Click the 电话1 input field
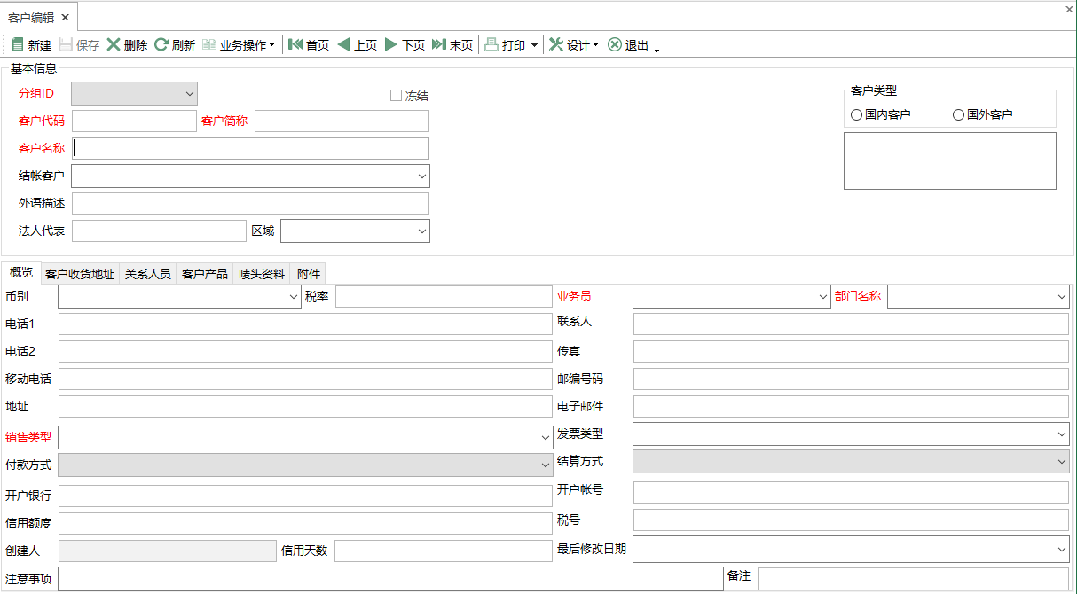The height and width of the screenshot is (594, 1077). [x=306, y=324]
